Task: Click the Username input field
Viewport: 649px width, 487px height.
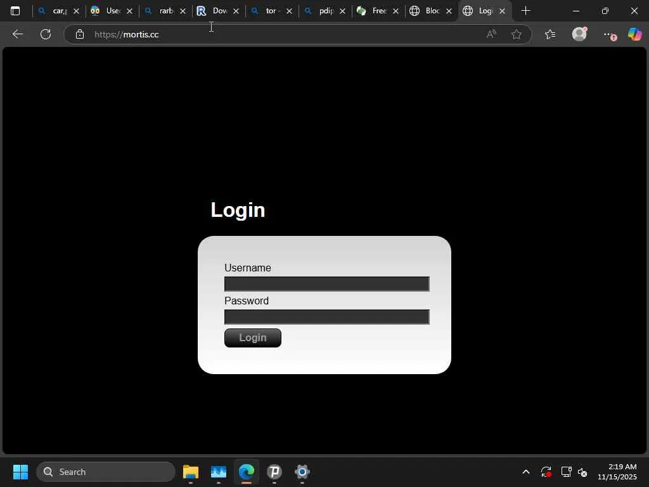Action: click(x=326, y=284)
